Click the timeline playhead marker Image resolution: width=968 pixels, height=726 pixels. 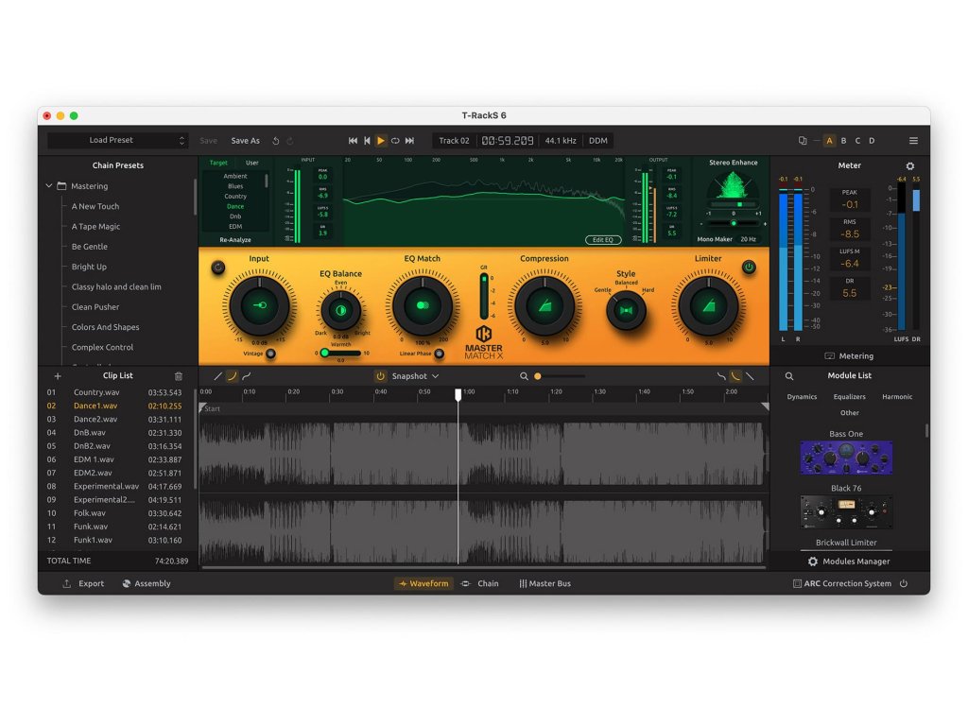(458, 394)
